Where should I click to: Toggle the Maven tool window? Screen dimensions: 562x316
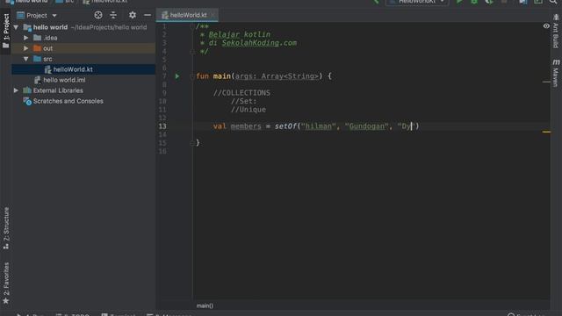(556, 73)
